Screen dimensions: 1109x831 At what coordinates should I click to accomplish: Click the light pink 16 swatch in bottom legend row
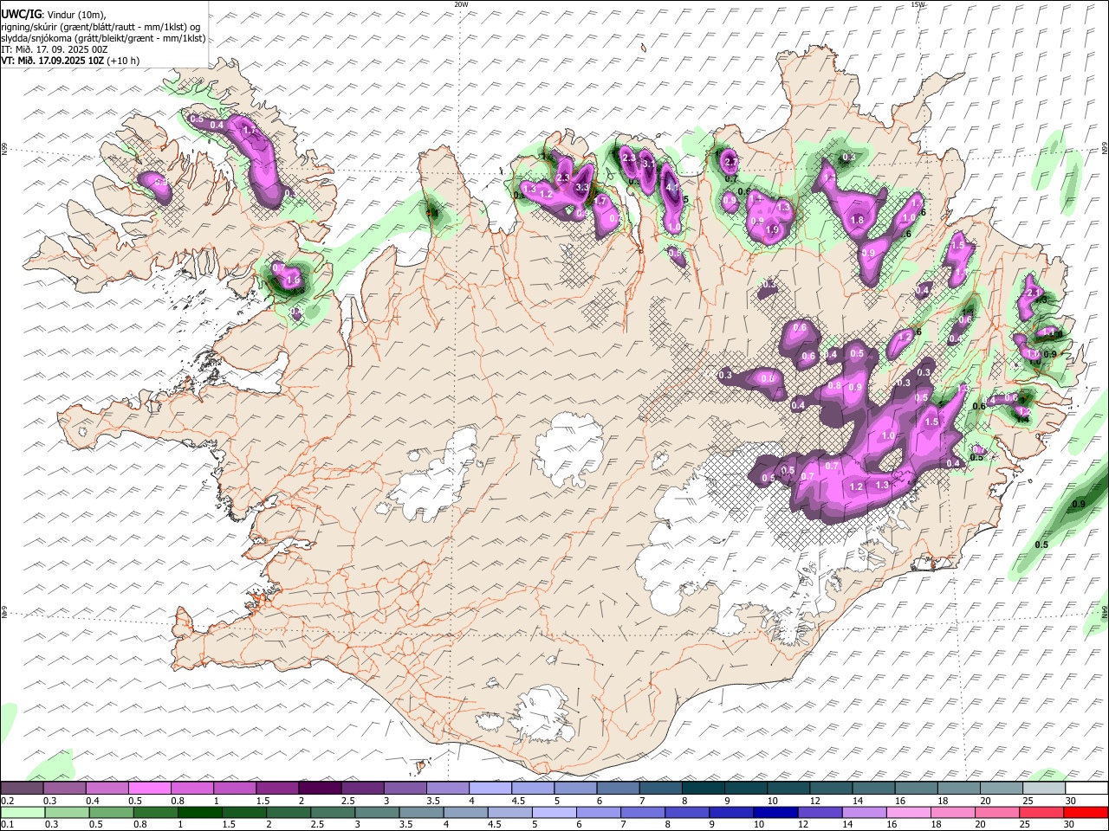point(907,813)
